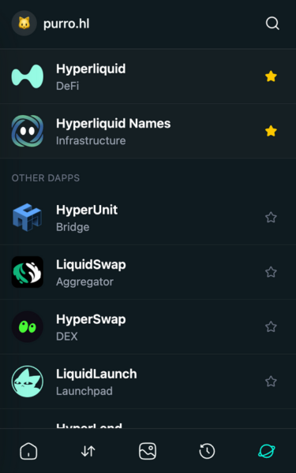
Task: Click the HyperUnit dapp title
Action: click(x=87, y=210)
